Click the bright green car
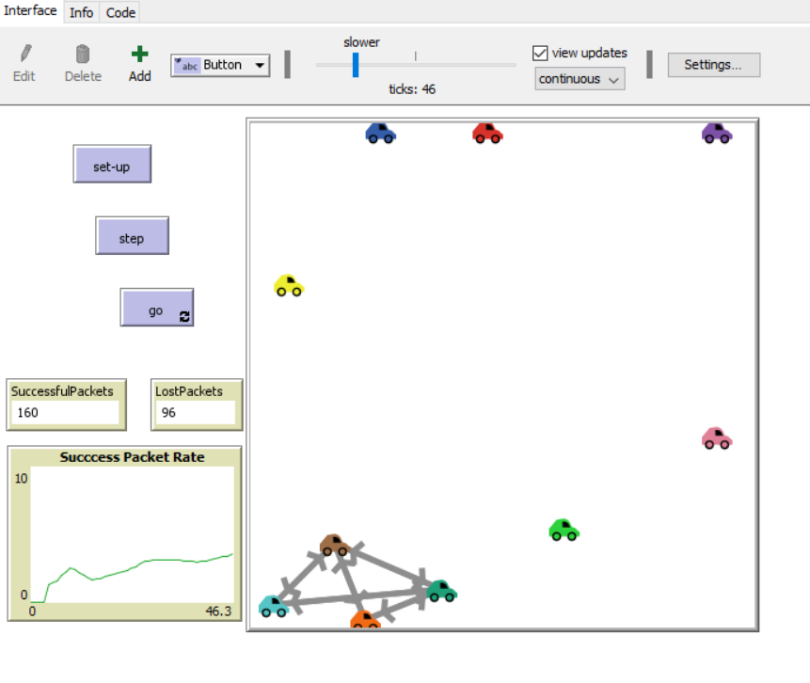810x683 pixels. click(x=564, y=531)
